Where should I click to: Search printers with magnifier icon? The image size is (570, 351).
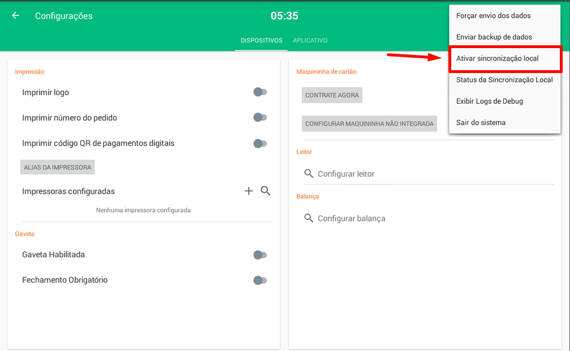click(265, 191)
